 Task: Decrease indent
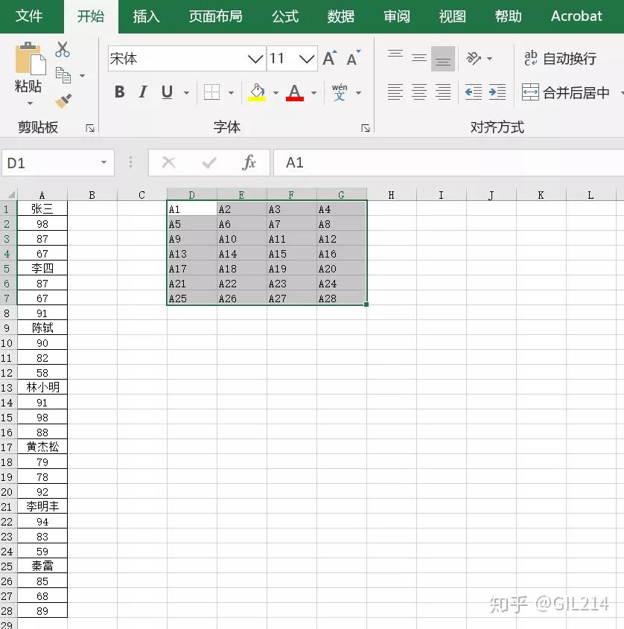[474, 92]
